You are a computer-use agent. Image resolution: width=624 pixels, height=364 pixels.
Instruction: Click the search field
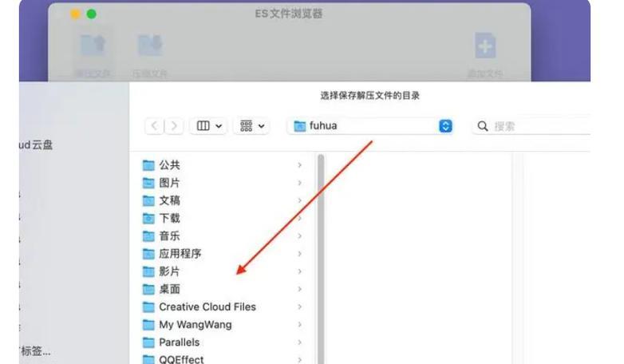531,126
